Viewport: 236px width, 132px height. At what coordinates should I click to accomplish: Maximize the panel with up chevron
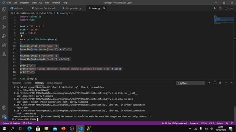point(226,83)
